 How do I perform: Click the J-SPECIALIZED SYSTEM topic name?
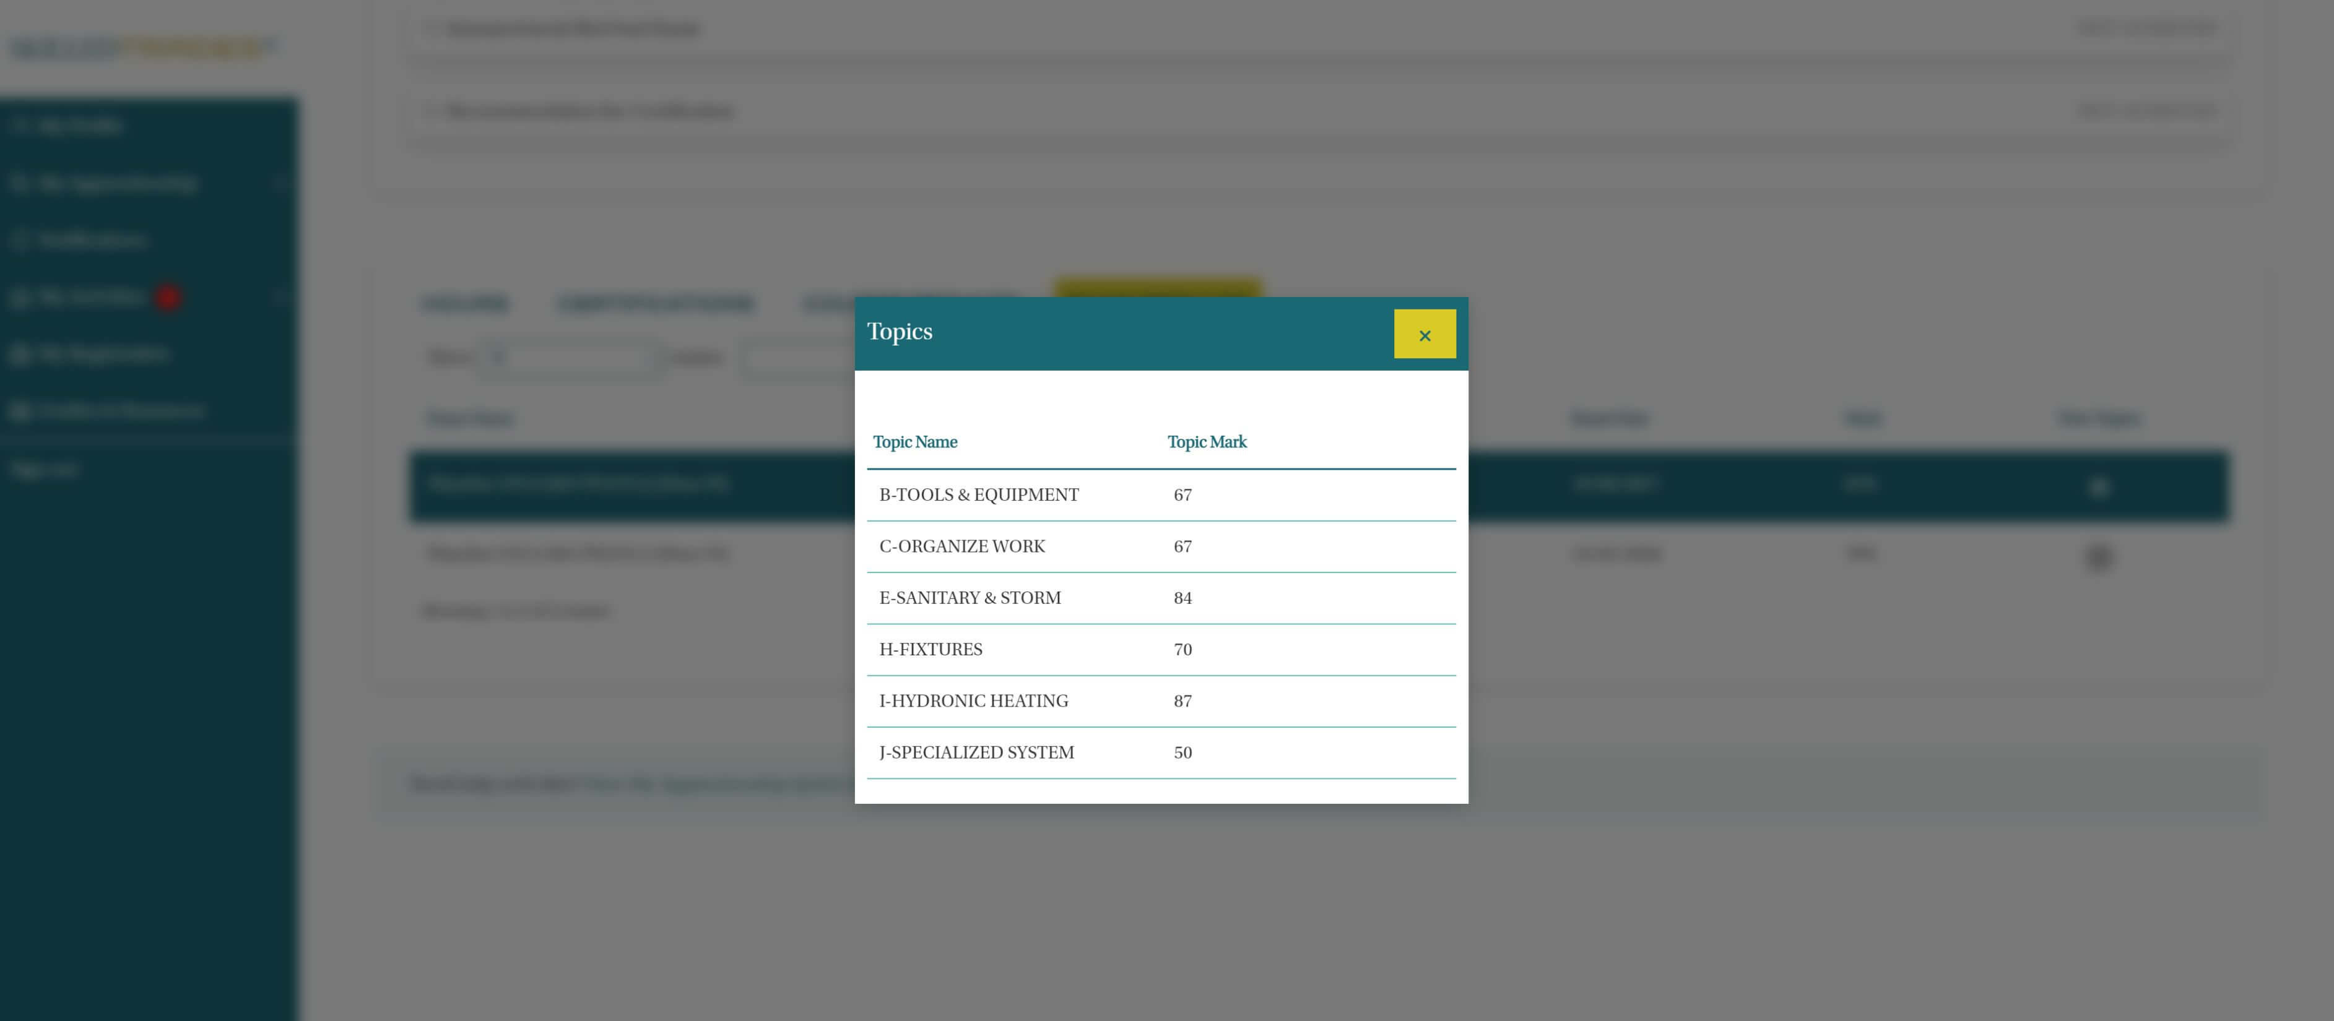tap(976, 753)
